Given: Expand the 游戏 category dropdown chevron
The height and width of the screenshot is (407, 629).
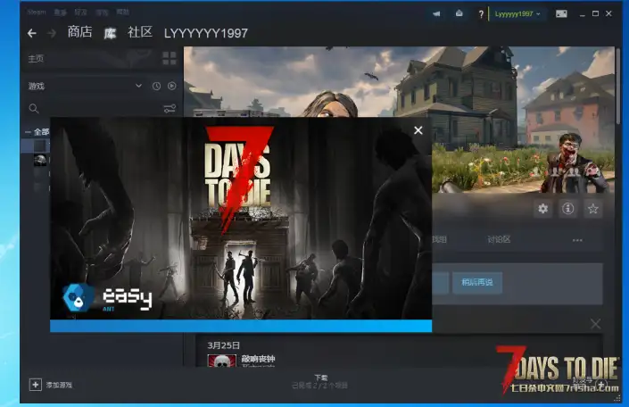Looking at the screenshot, I should point(138,86).
